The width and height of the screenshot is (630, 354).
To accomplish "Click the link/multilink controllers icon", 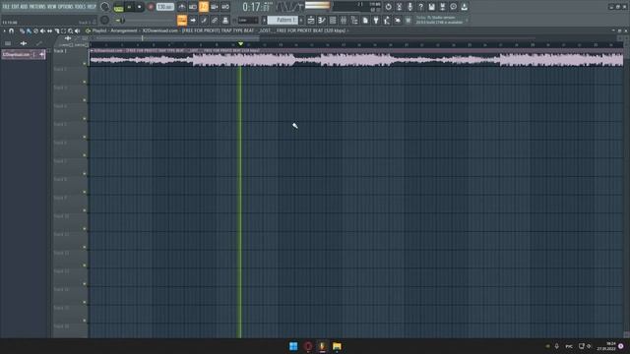I will tap(215, 20).
